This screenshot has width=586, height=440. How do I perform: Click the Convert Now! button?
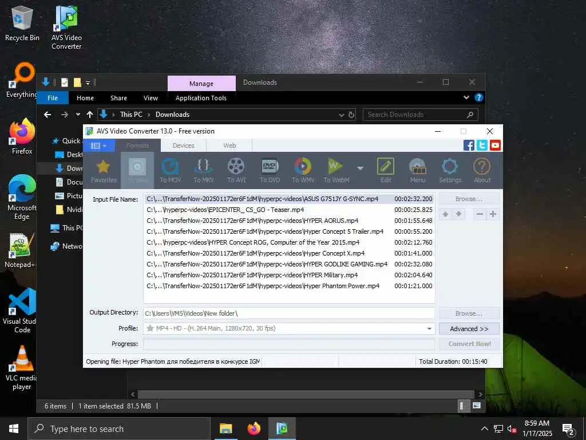469,344
